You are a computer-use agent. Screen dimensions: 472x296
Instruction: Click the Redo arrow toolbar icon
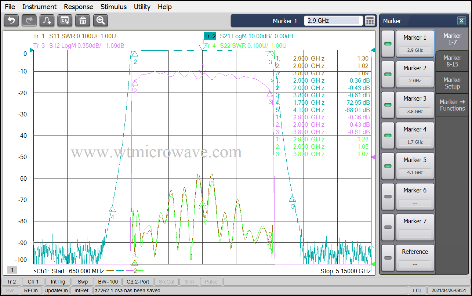(x=29, y=21)
